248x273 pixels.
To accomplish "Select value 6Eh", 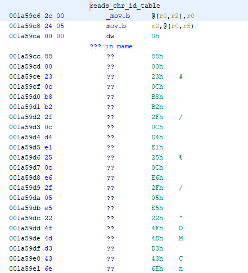I will [157, 269].
